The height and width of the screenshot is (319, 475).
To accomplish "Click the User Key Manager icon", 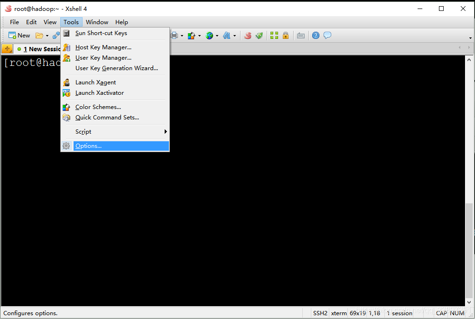I will 66,58.
